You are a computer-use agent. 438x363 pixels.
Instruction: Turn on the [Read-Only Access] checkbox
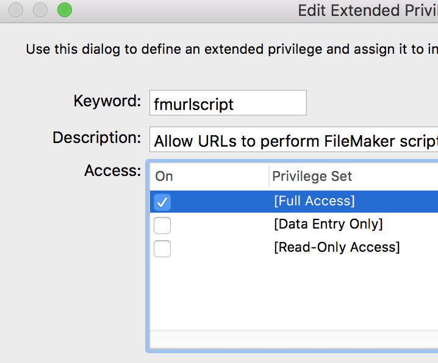(x=162, y=249)
